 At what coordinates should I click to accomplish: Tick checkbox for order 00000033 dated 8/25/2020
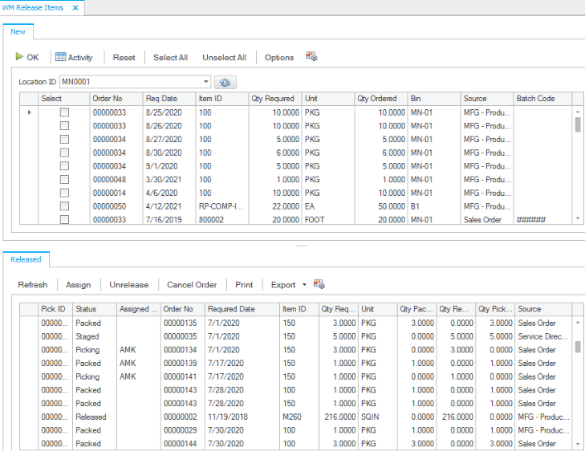(x=64, y=112)
